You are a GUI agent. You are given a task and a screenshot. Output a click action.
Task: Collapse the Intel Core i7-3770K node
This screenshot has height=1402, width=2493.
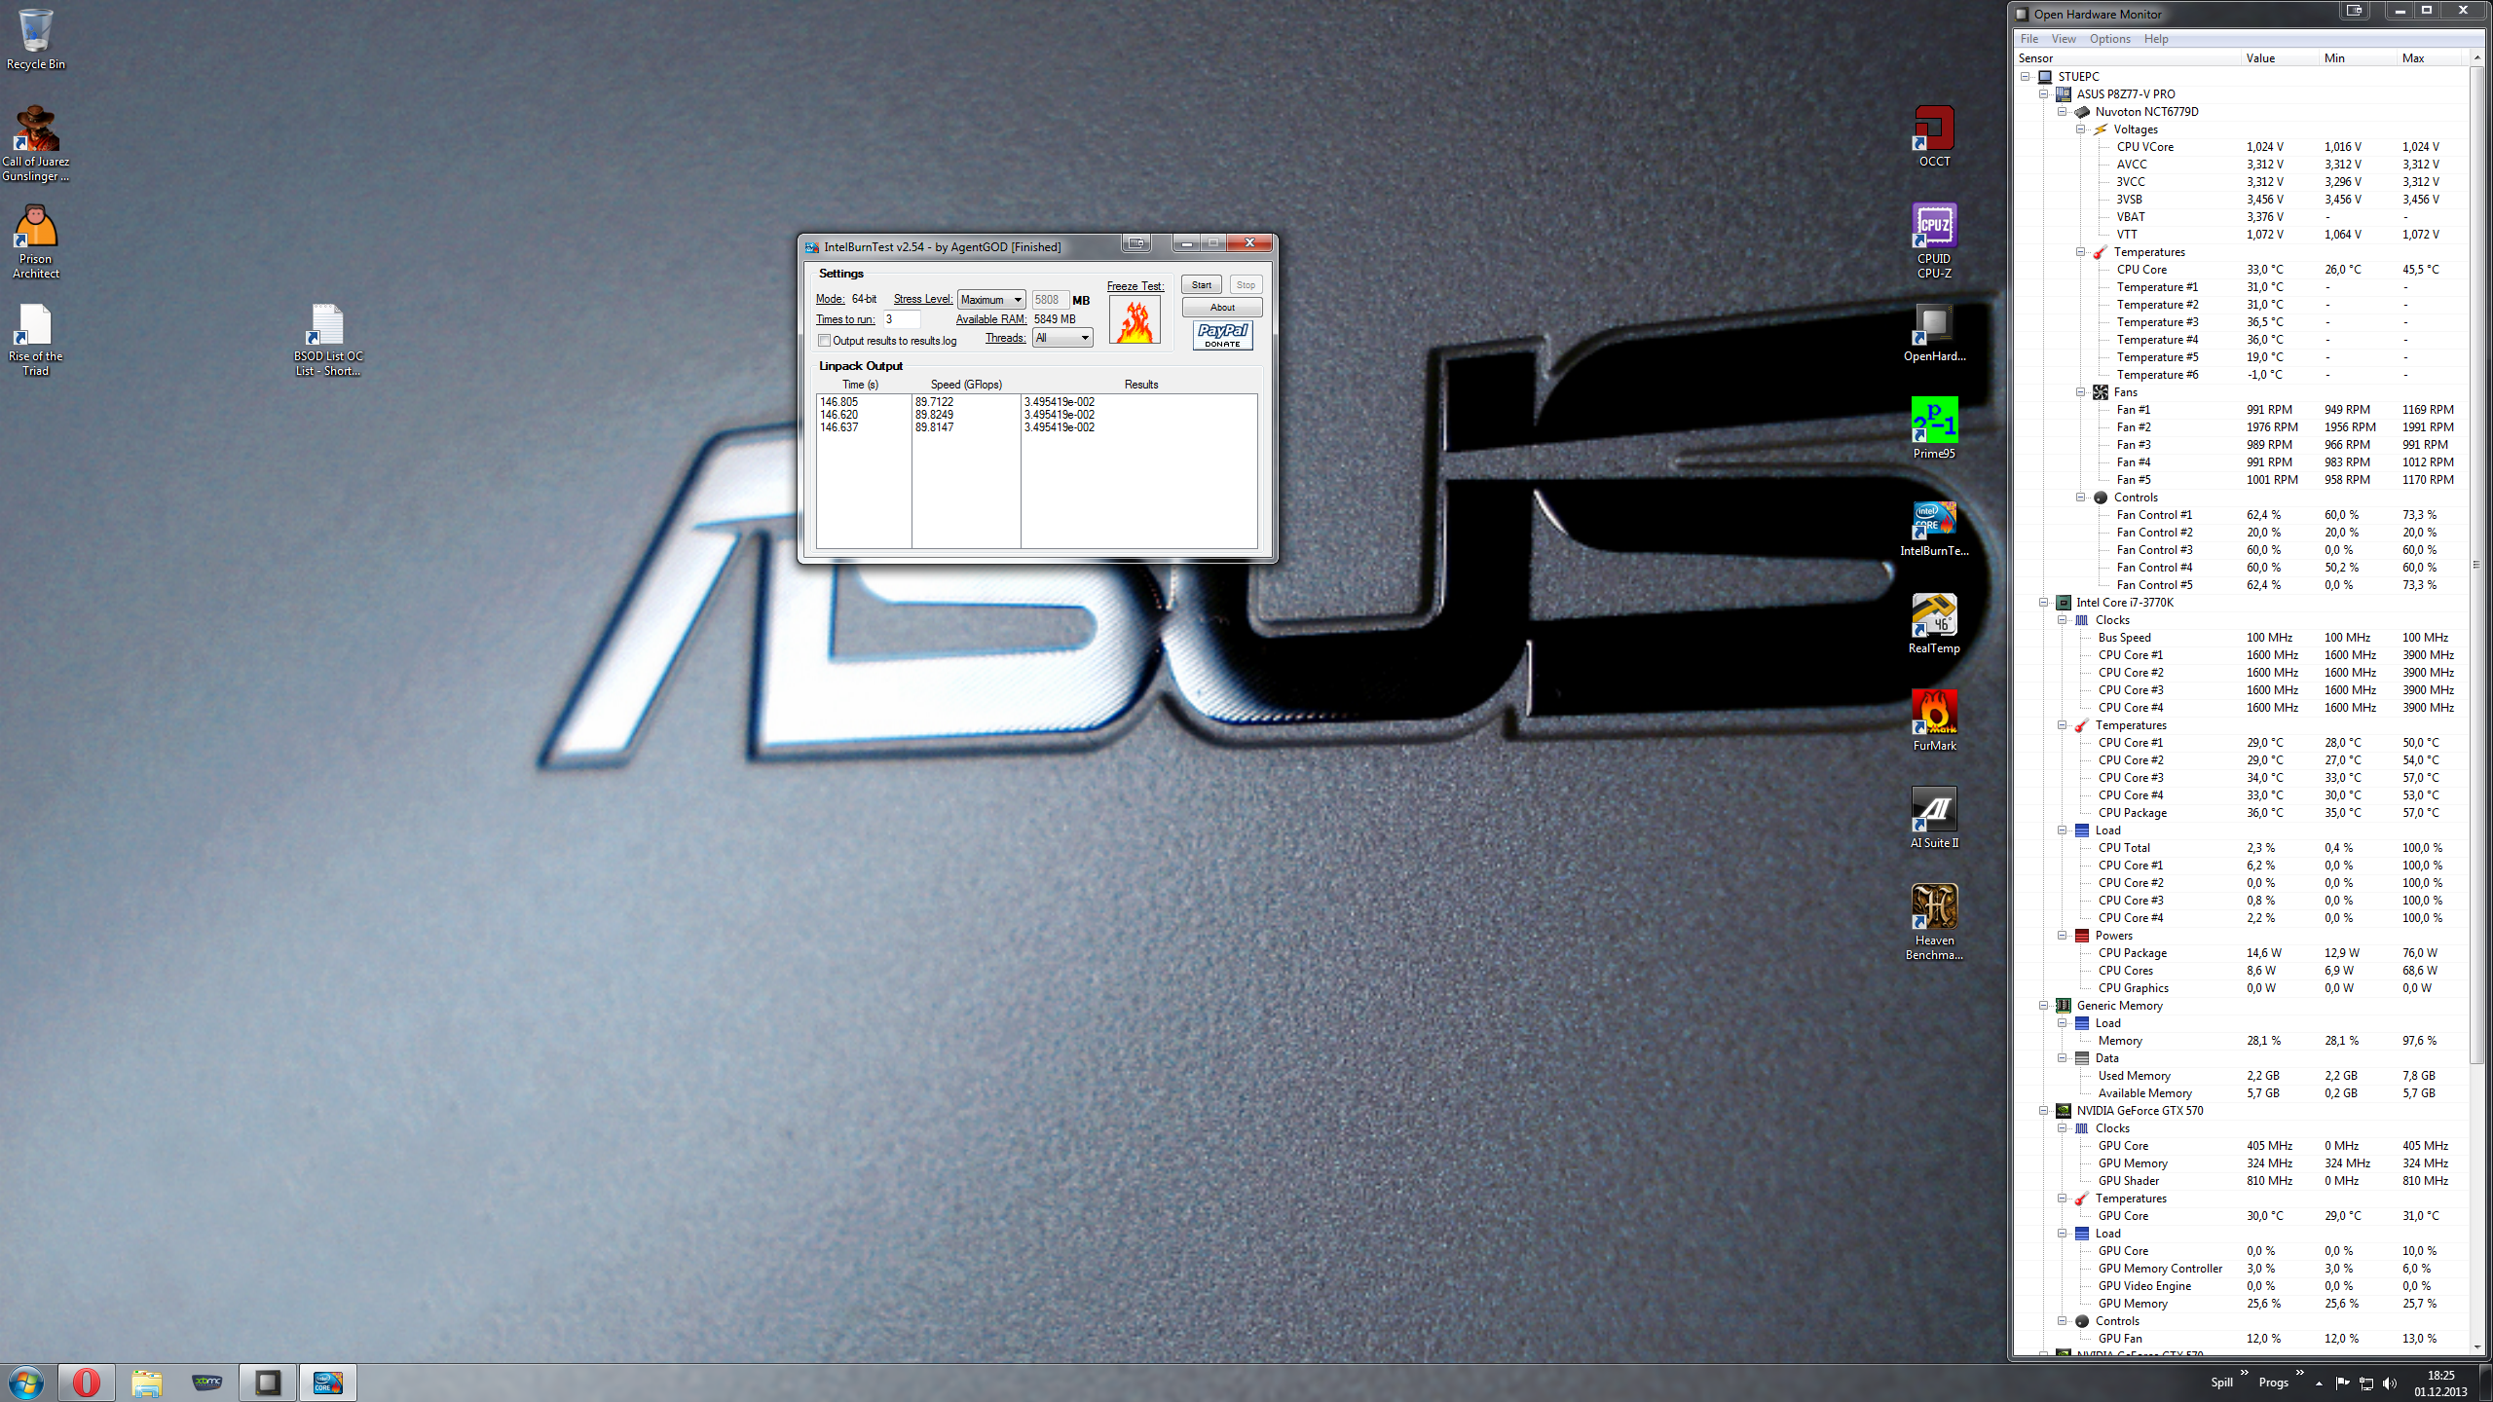(2044, 603)
